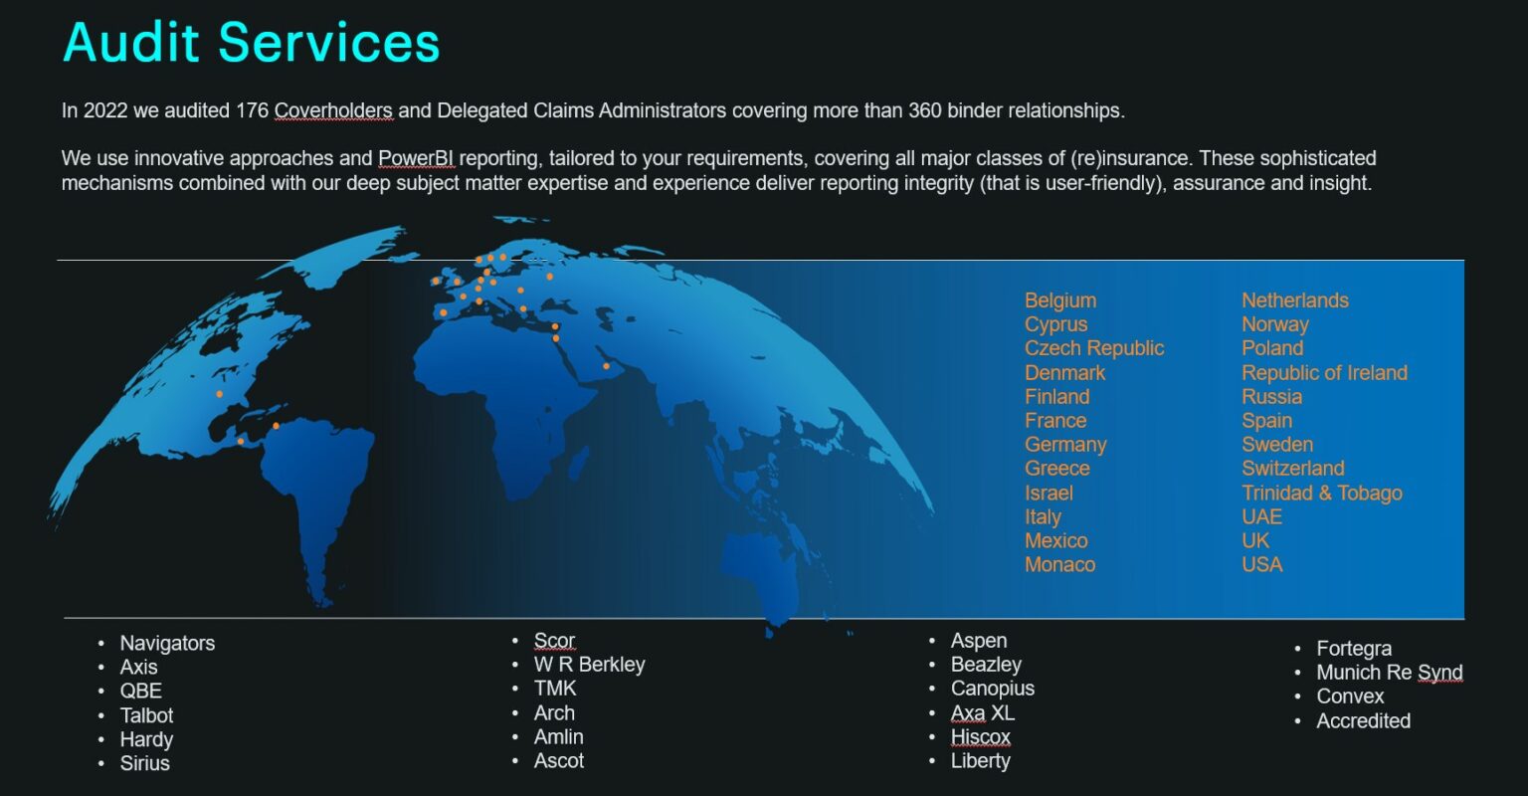Click the Liberty bullet item

pyautogui.click(x=981, y=761)
